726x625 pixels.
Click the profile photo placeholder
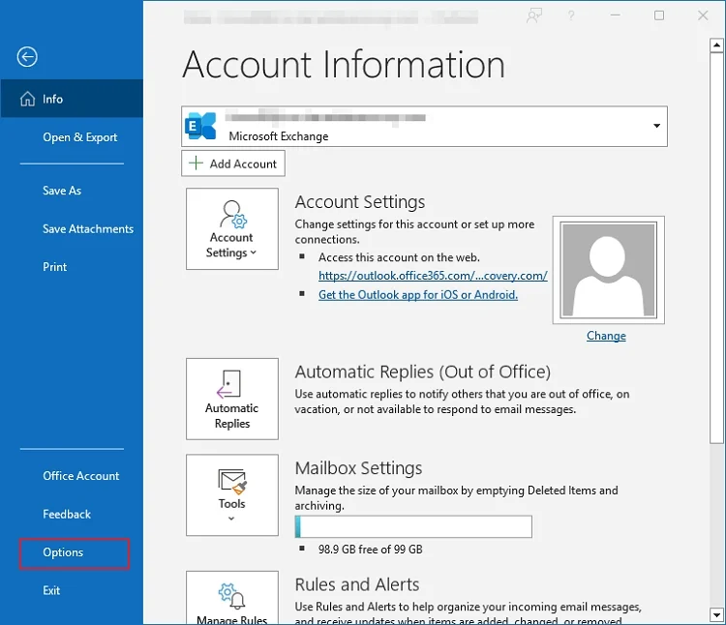pos(609,270)
